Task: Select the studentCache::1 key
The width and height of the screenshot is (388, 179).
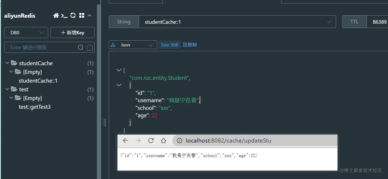Action: [38, 81]
